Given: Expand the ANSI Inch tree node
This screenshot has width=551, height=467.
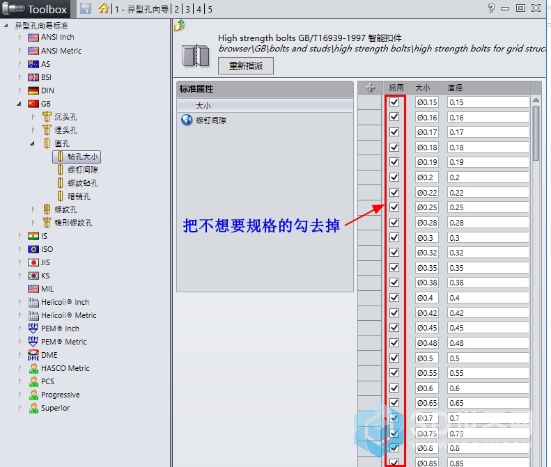Looking at the screenshot, I should 20,37.
